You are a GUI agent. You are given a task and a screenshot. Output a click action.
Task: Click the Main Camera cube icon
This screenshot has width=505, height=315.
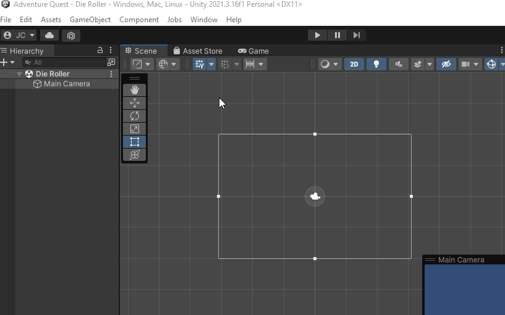[37, 84]
